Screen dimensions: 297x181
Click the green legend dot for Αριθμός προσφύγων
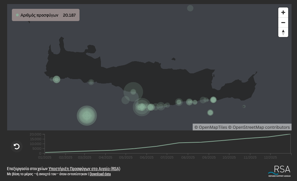click(17, 15)
